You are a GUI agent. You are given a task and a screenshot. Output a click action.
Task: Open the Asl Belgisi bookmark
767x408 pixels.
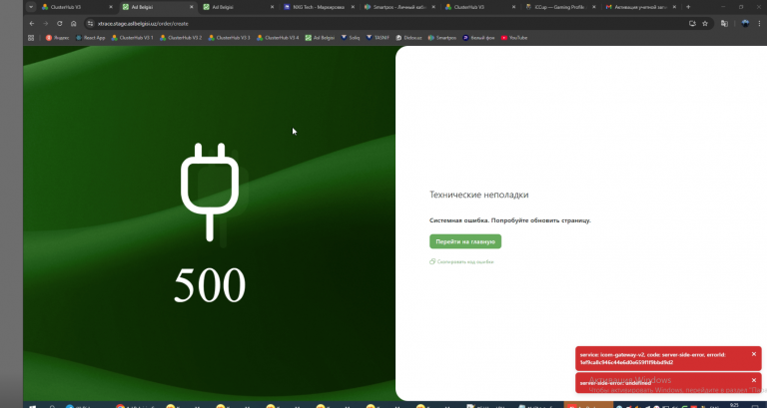tap(320, 38)
